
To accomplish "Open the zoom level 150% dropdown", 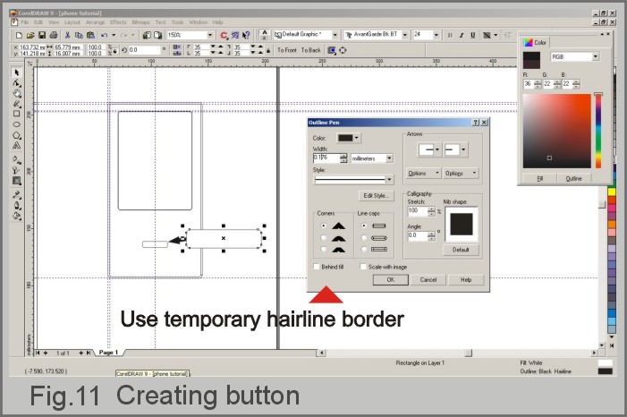I will click(x=210, y=35).
